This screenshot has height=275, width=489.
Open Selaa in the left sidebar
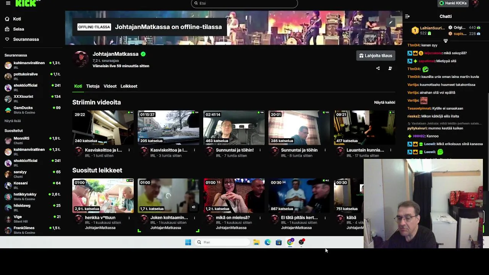click(x=18, y=29)
